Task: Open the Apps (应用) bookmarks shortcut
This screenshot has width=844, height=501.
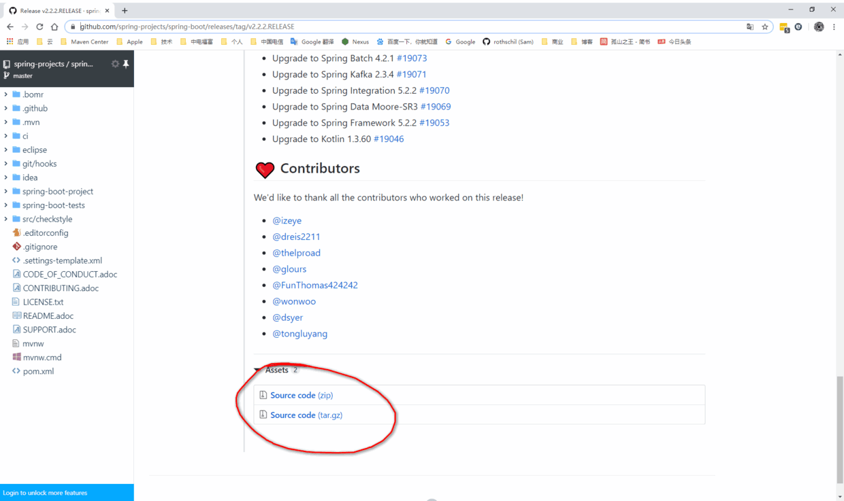Action: coord(18,41)
